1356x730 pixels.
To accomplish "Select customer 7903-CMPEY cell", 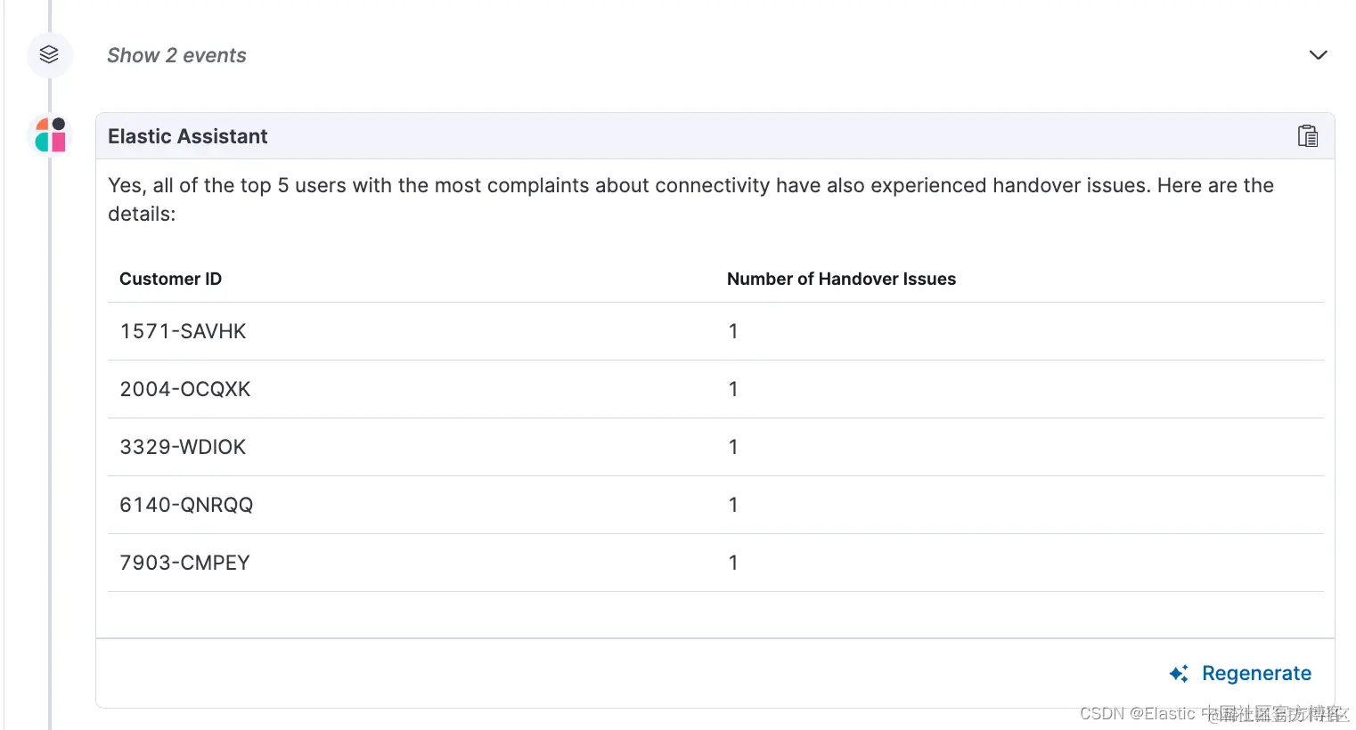I will tap(184, 563).
